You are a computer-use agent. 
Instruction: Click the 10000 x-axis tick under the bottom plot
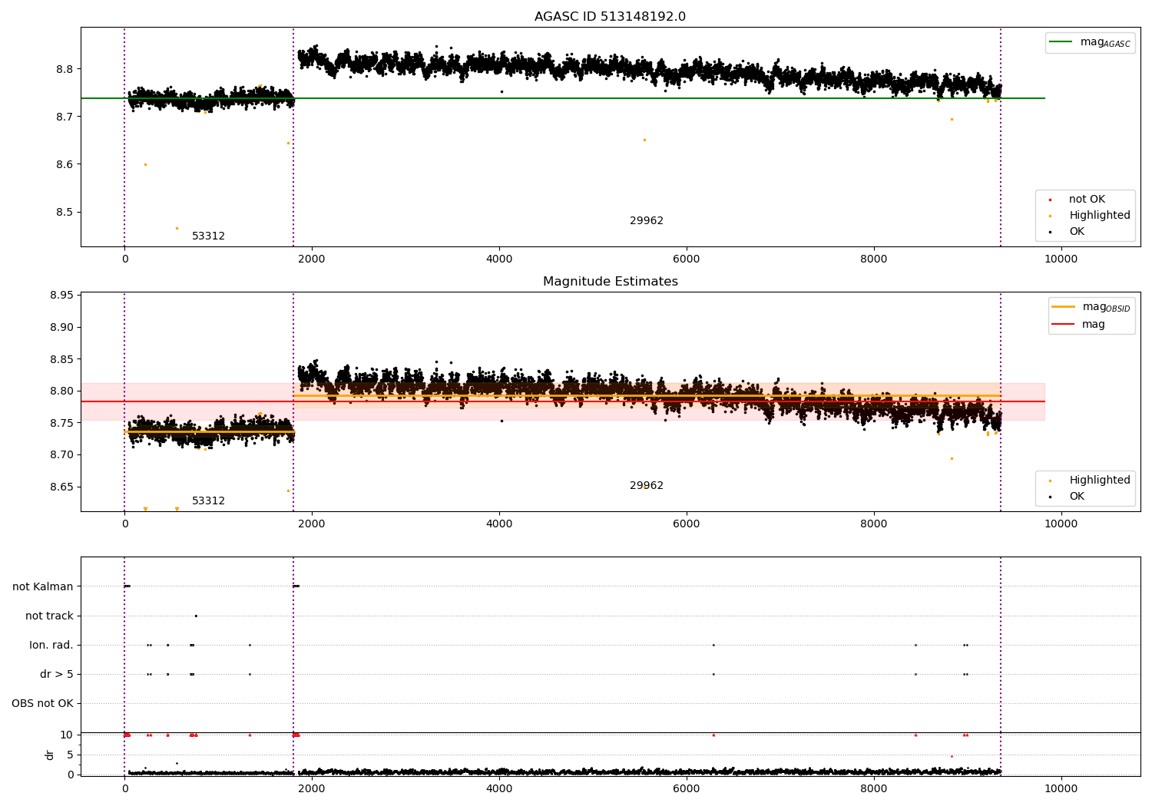(1061, 789)
